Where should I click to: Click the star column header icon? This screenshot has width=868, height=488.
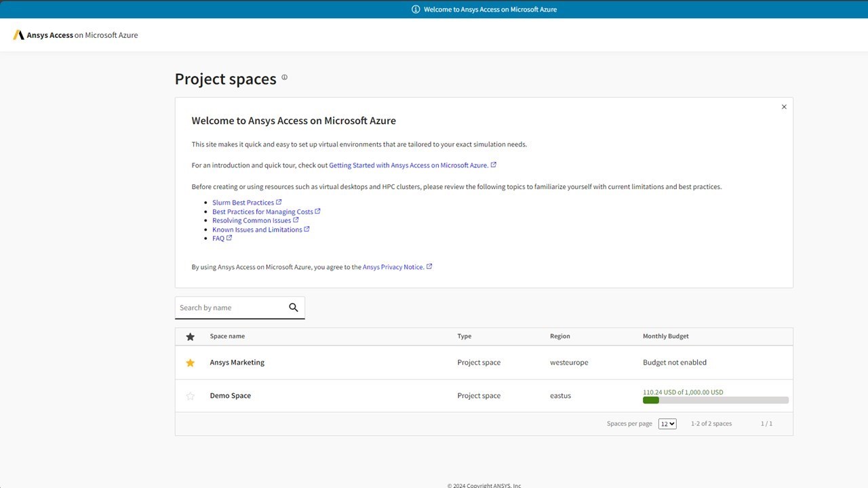191,337
